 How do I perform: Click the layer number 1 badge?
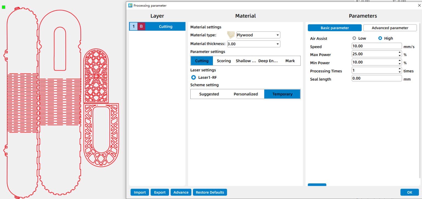click(134, 27)
